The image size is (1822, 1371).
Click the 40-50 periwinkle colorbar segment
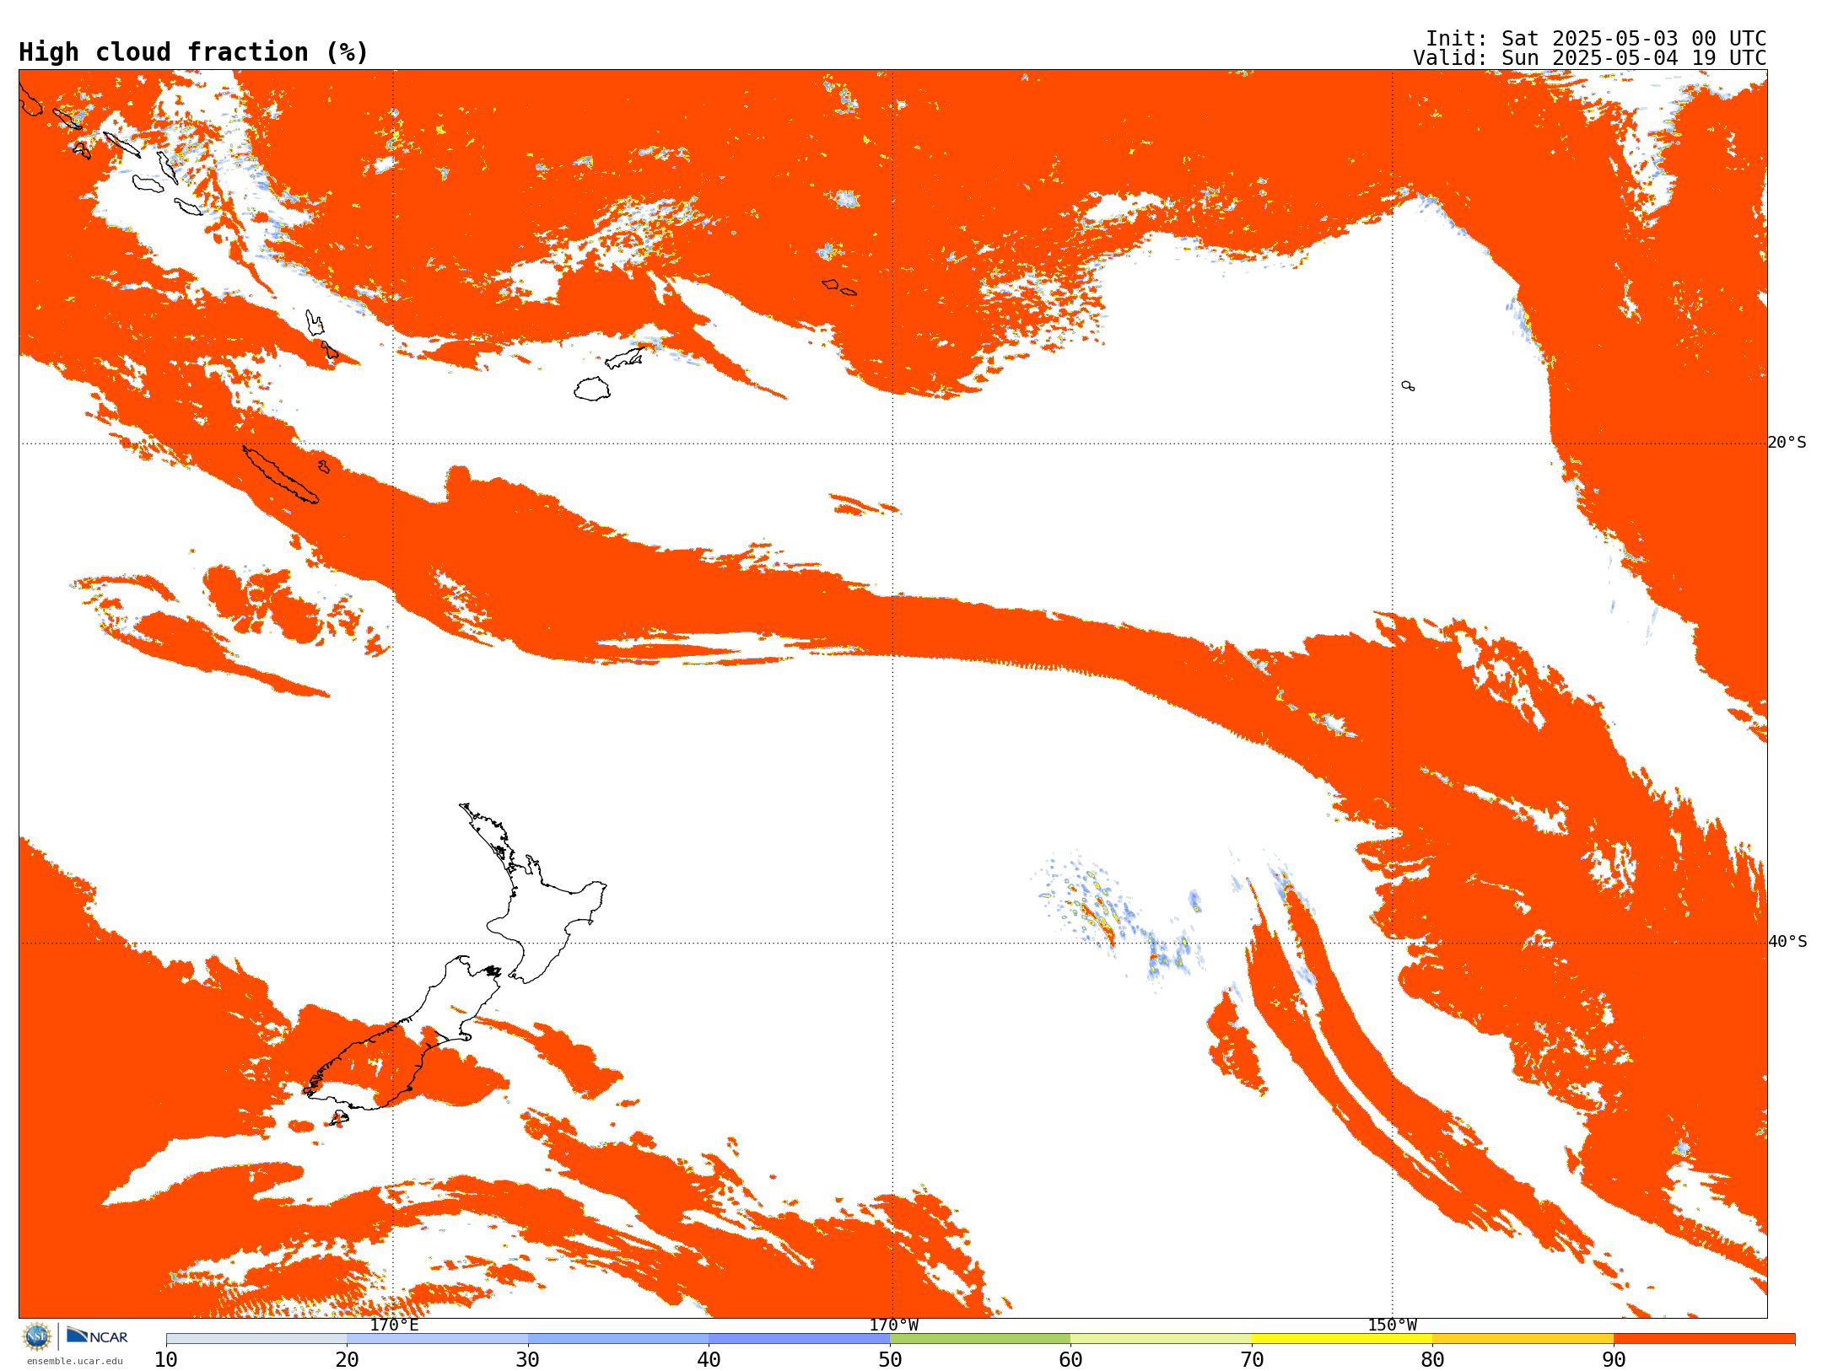click(799, 1339)
